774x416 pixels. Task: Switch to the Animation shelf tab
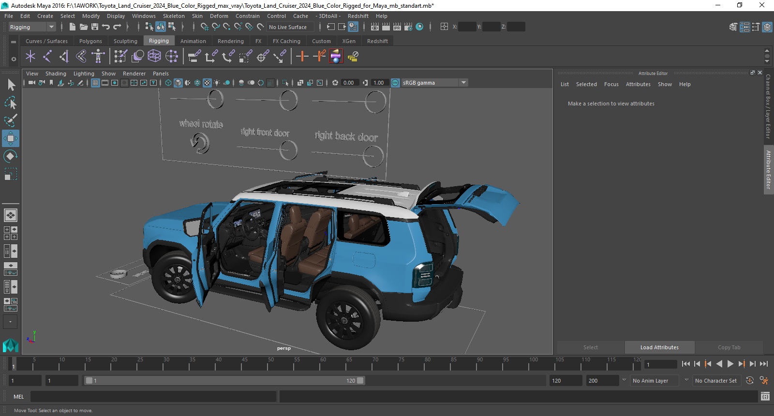pos(193,41)
